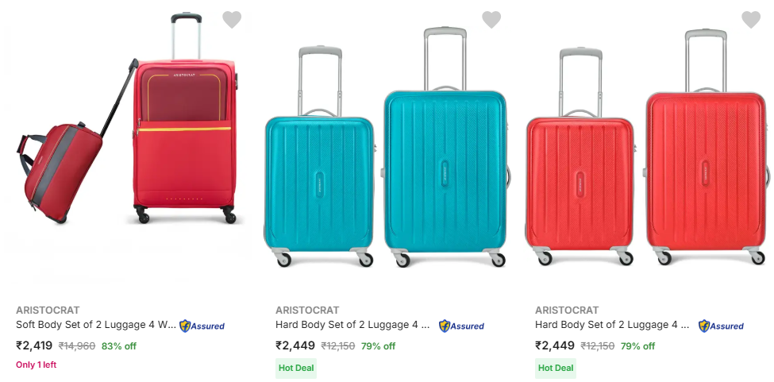774x382 pixels.
Task: Click Assured badge on teal hard body set
Action: [x=461, y=326]
